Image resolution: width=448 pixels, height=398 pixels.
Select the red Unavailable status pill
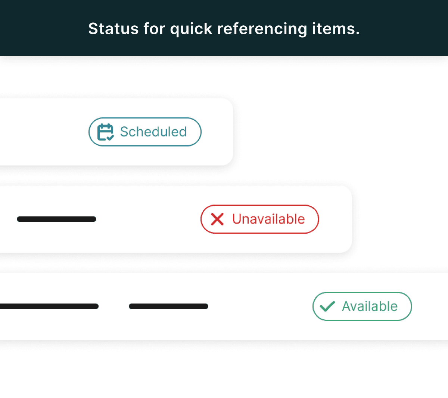[x=260, y=219]
